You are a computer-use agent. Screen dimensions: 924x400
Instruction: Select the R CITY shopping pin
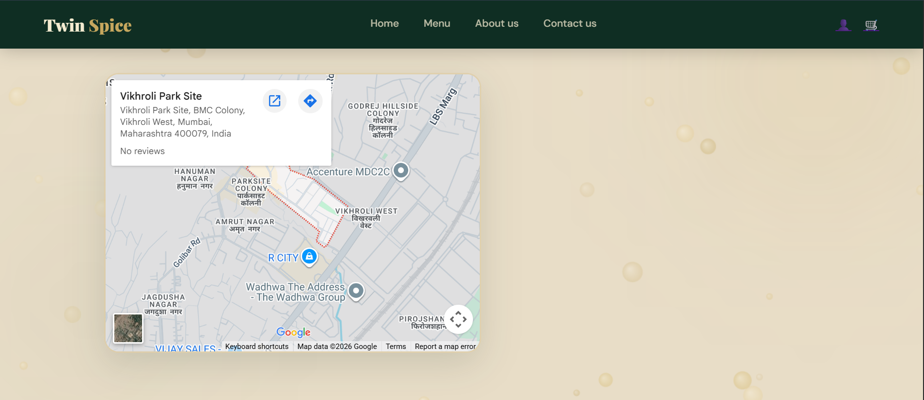(309, 257)
